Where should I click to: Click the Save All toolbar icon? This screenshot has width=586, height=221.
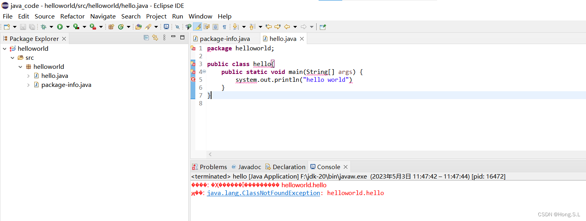32,27
